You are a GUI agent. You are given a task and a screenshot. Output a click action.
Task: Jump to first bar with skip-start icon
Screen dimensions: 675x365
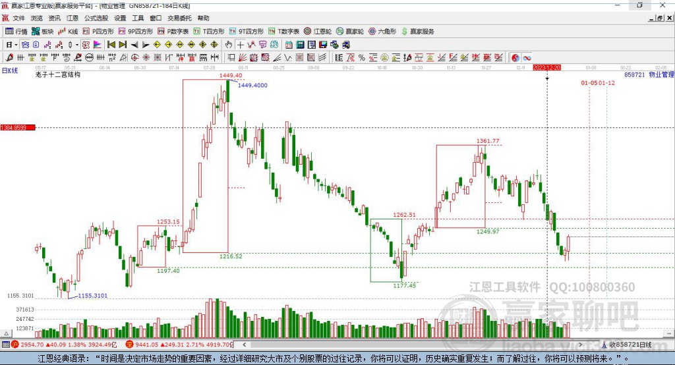(x=111, y=45)
